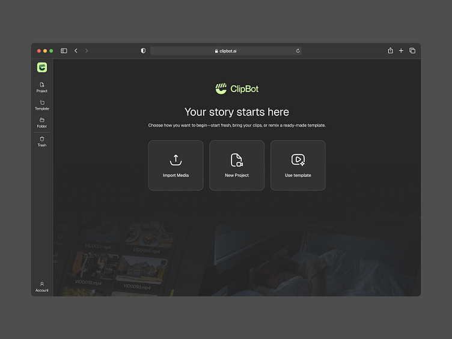The height and width of the screenshot is (339, 452).
Task: Choose the Use template card
Action: (298, 165)
